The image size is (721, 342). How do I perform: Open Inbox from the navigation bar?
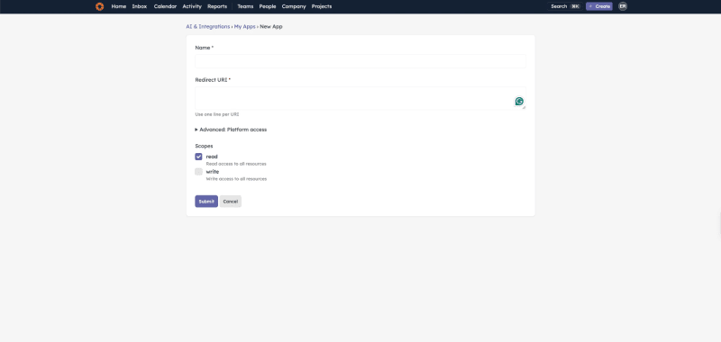tap(140, 6)
